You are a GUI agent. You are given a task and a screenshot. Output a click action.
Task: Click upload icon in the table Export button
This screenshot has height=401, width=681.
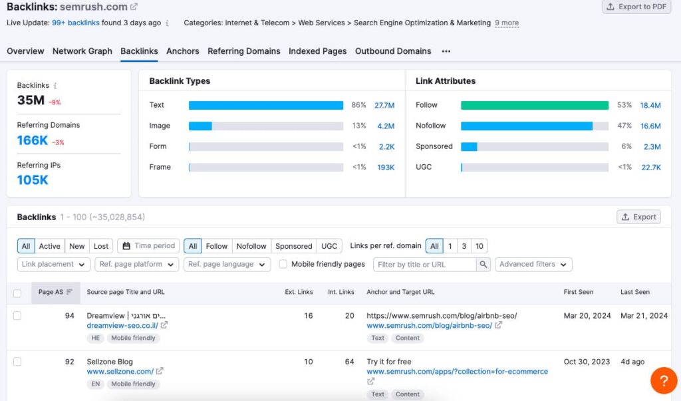(625, 217)
